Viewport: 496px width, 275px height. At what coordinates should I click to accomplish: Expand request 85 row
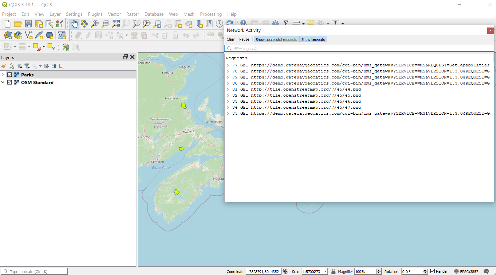[228, 113]
